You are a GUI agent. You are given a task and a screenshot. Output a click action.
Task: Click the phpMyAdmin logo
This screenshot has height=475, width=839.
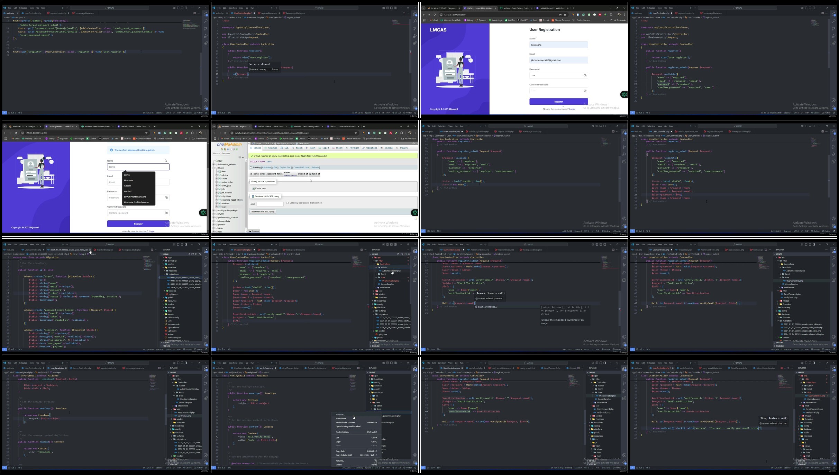point(229,145)
